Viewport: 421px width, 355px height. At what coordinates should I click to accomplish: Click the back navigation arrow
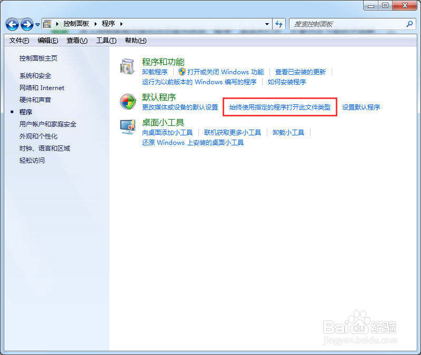(12, 24)
